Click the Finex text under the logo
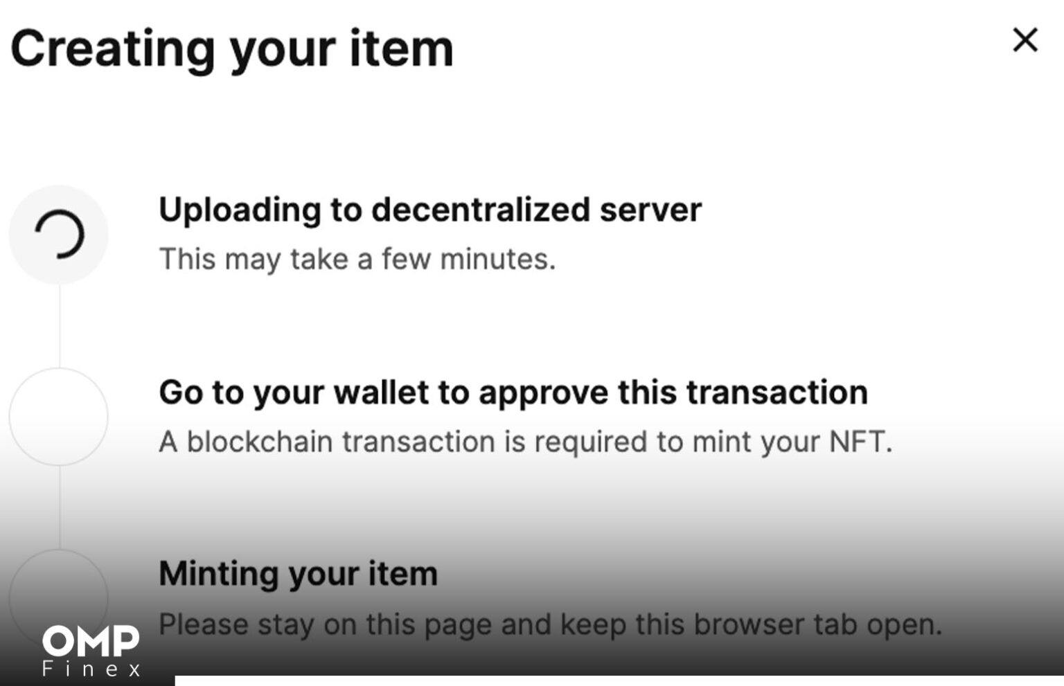 click(91, 669)
